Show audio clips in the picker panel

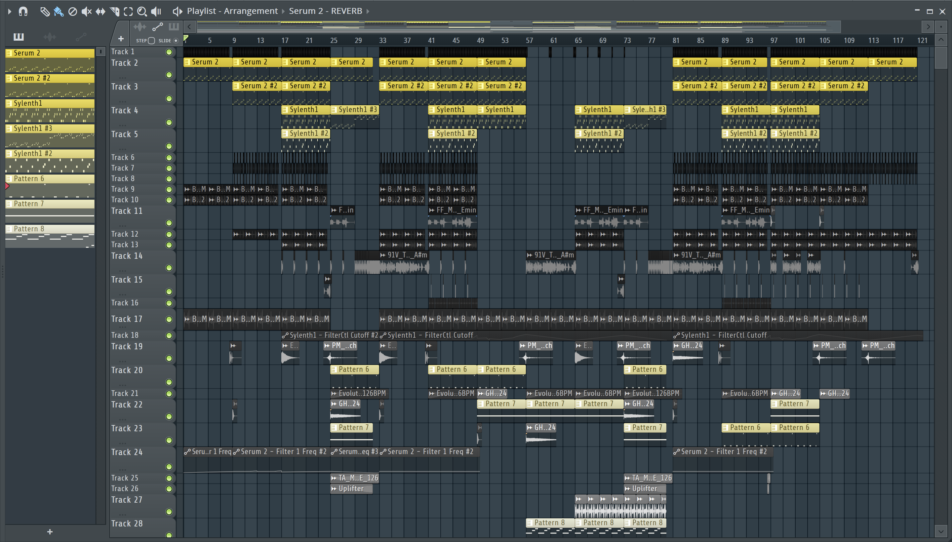point(50,37)
